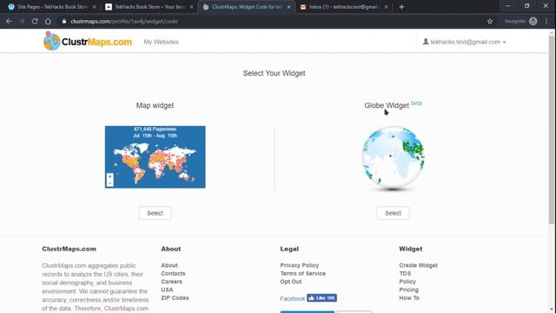The height and width of the screenshot is (313, 556).
Task: Open Chrome three-dot menu
Action: pyautogui.click(x=546, y=21)
